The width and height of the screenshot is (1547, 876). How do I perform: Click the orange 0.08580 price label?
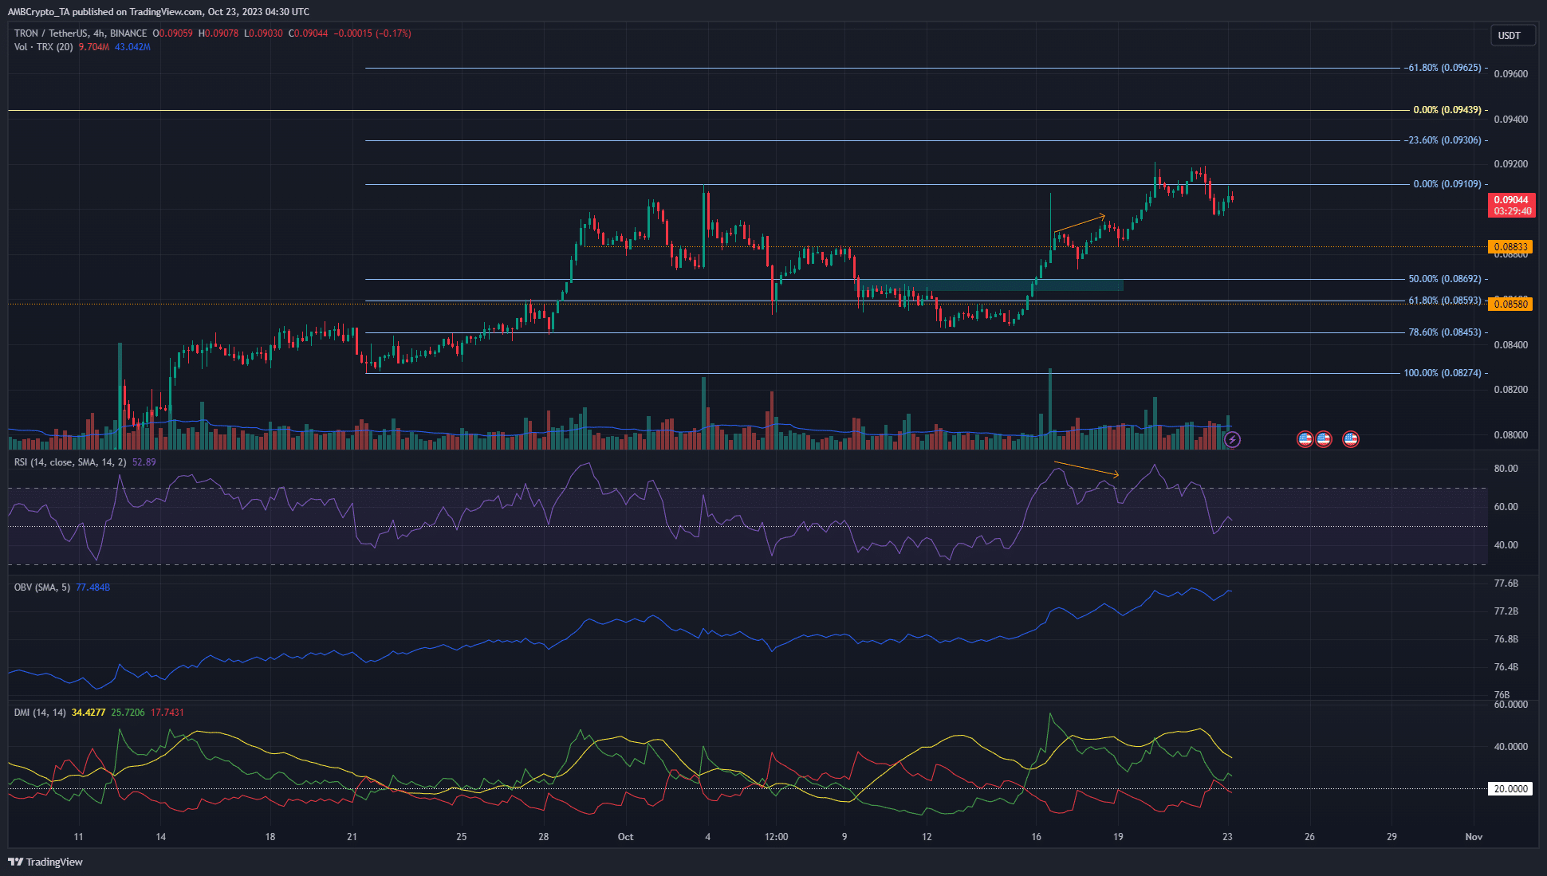tap(1510, 304)
